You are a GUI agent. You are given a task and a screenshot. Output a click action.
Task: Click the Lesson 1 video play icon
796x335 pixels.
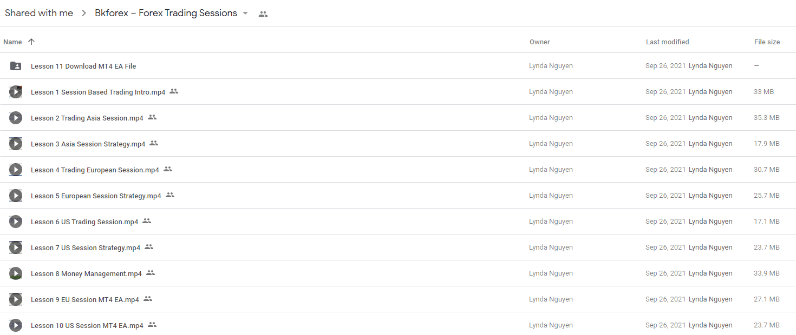tap(16, 92)
